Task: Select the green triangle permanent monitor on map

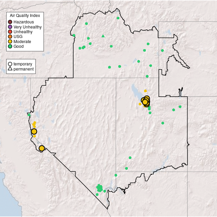Action: point(103,36)
